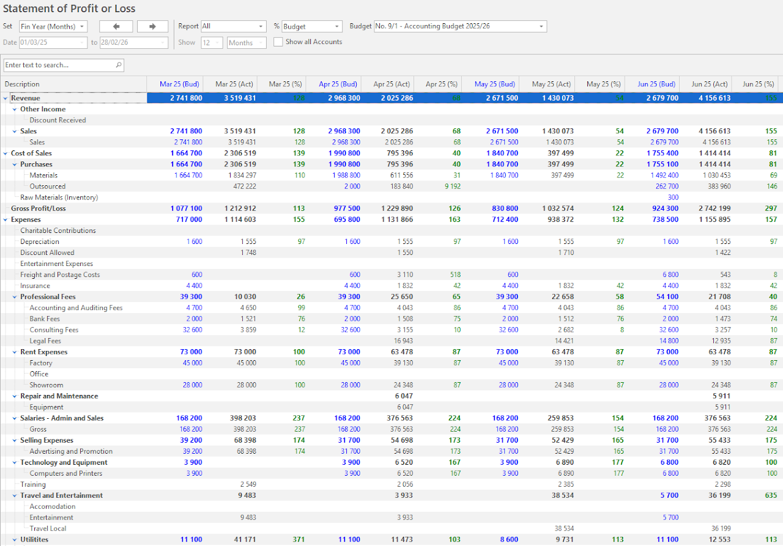Select the Gross Profit/Loss row label
This screenshot has width=783, height=546.
pos(38,208)
